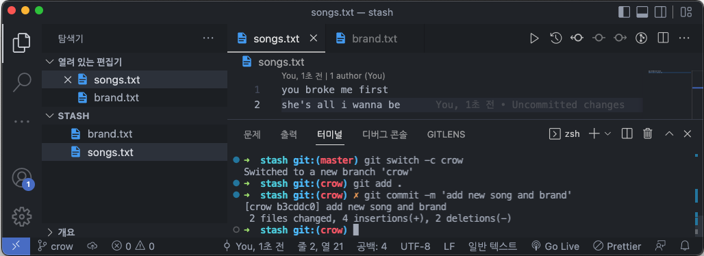Change end of line via LF
Screen dimensions: 704x256
pyautogui.click(x=449, y=246)
